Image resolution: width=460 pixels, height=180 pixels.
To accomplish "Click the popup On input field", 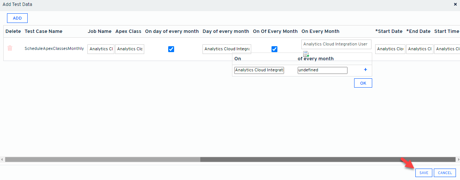I will 259,70.
